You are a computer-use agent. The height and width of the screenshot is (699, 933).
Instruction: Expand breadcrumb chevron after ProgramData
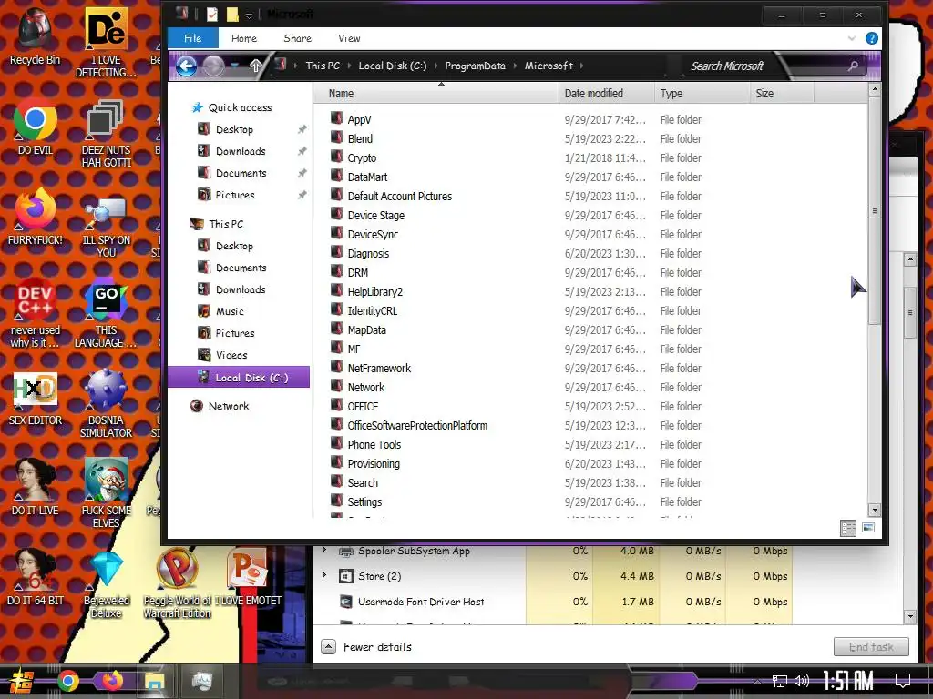516,66
